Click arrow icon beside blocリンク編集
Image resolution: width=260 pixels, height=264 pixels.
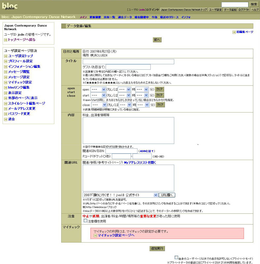tap(6, 87)
